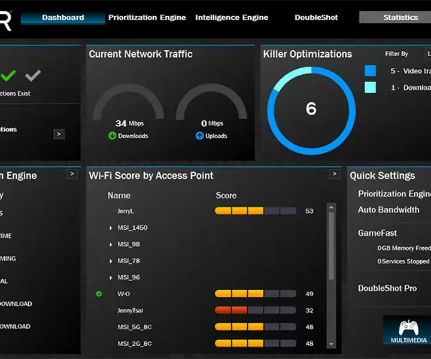Expand the MSI_78 access point group
This screenshot has width=431, height=359.
click(111, 261)
